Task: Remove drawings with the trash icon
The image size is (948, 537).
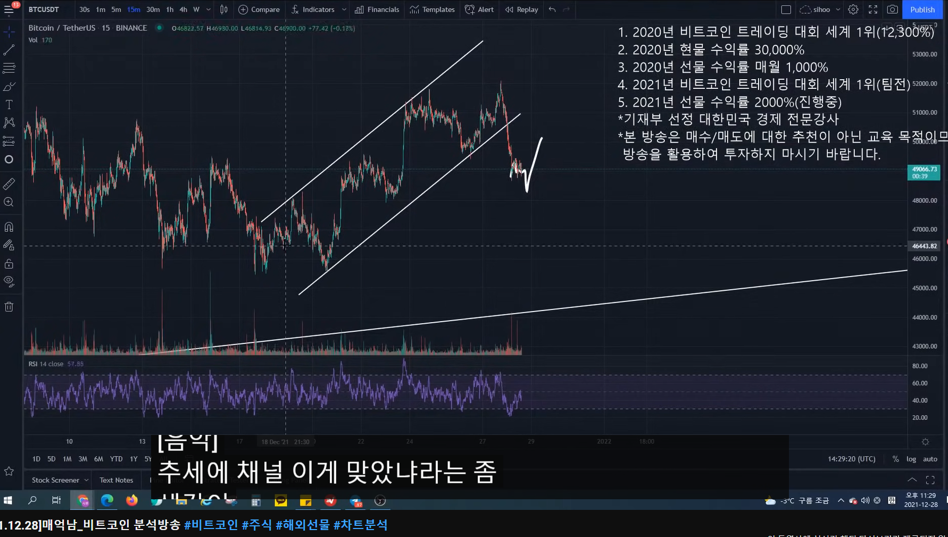Action: point(9,307)
